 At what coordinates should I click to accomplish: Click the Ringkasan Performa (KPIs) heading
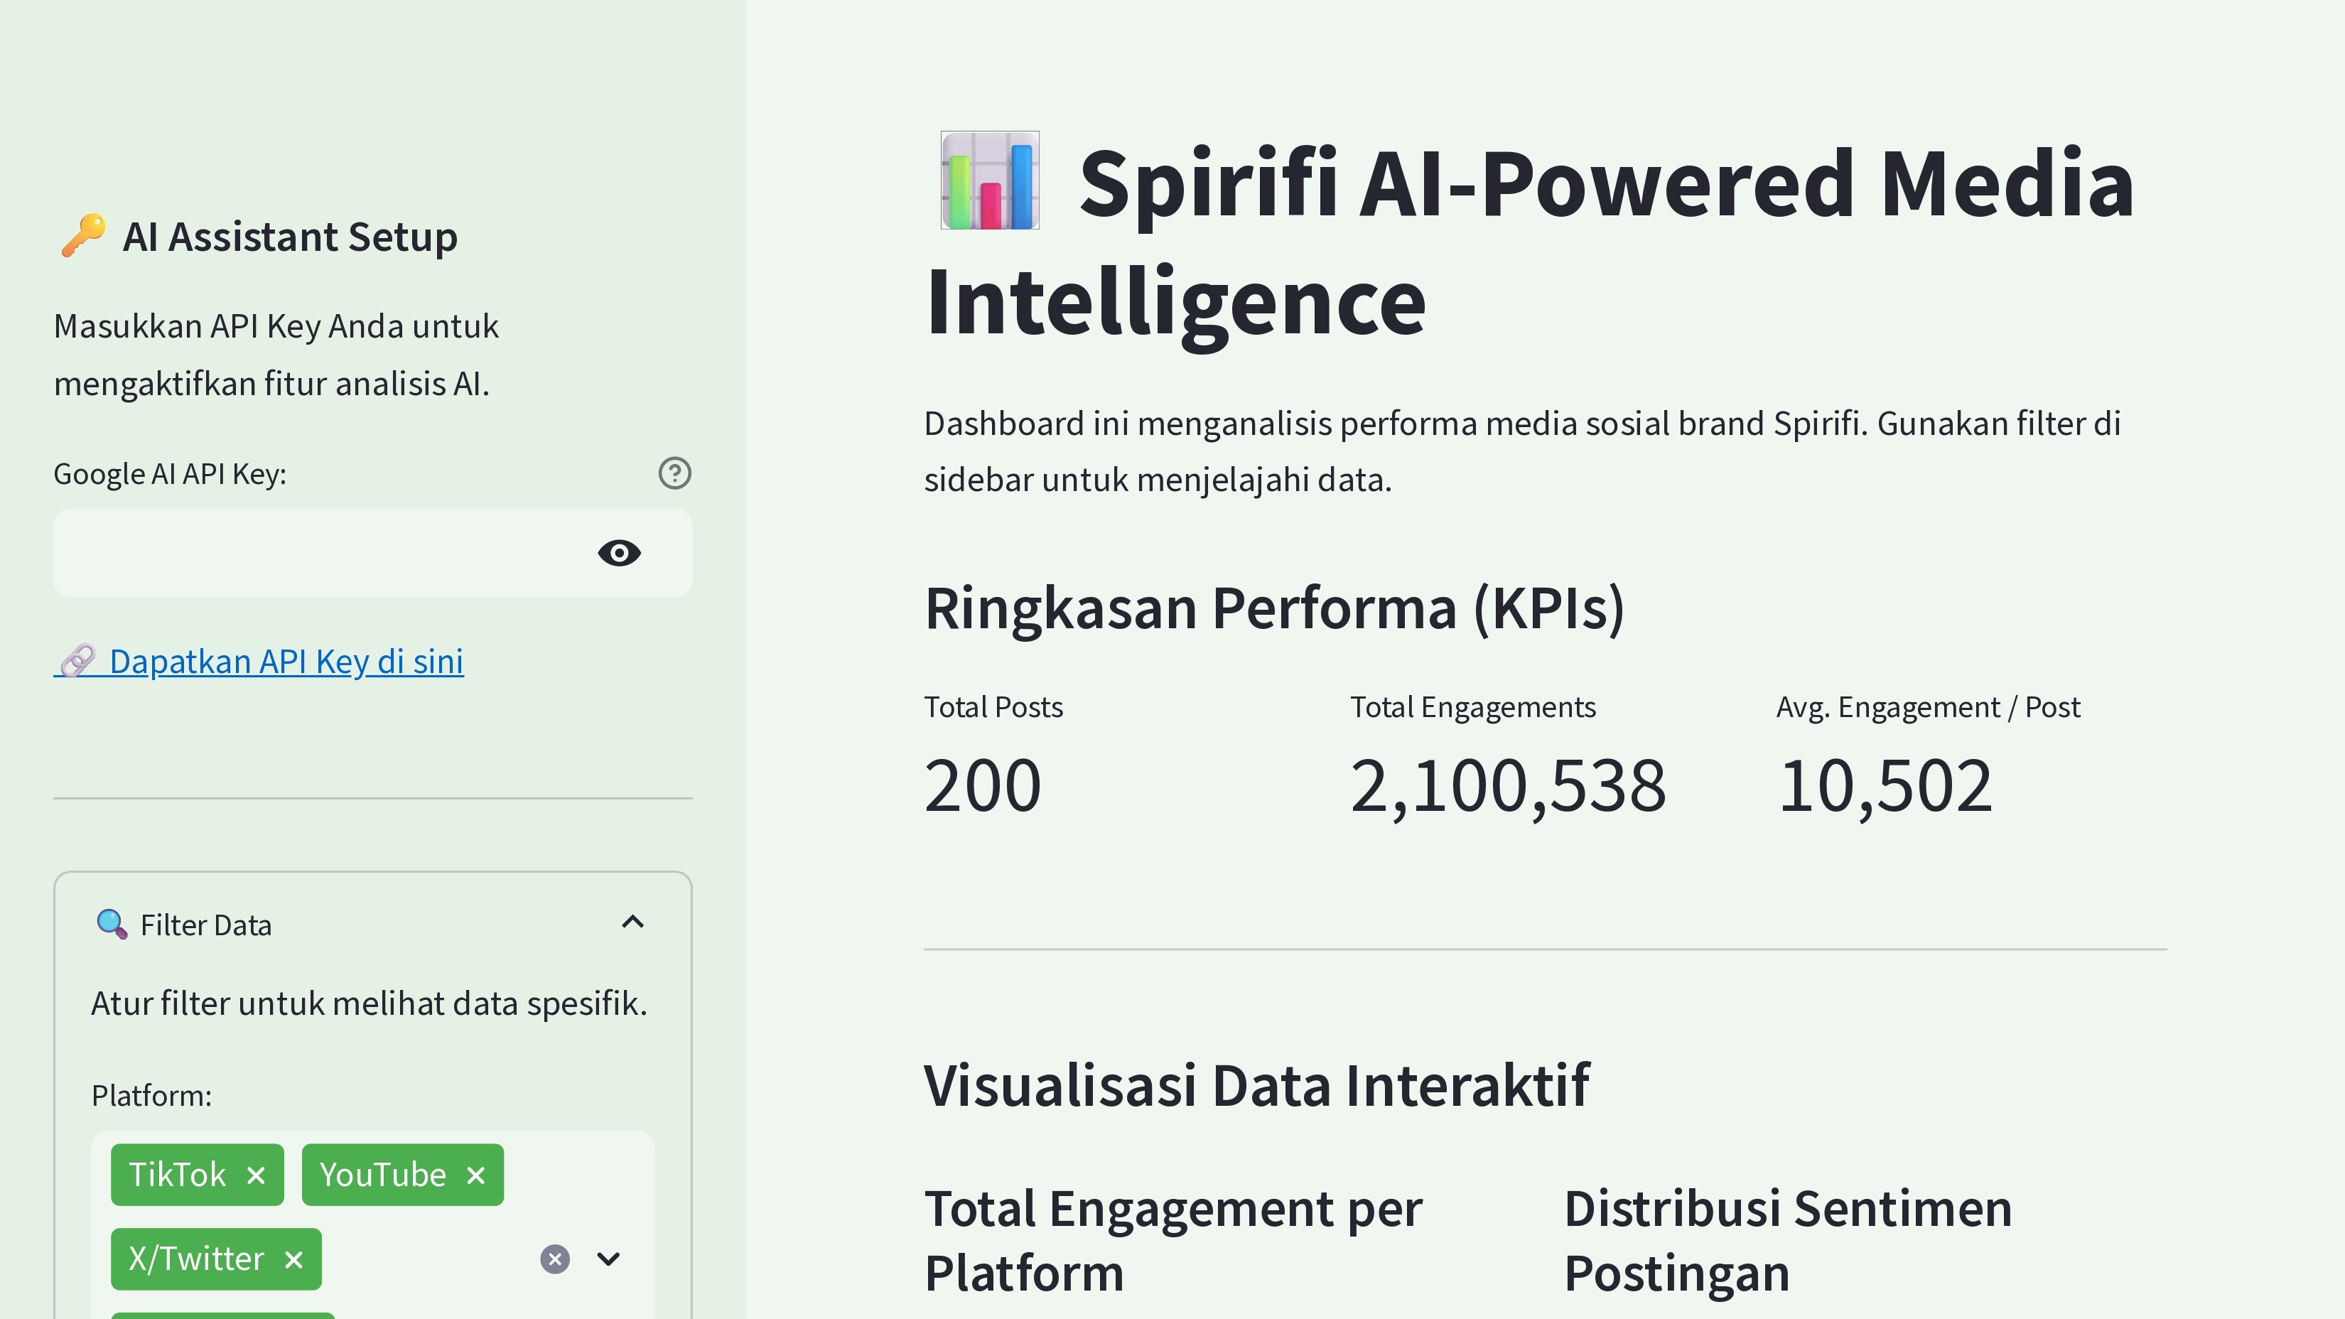point(1273,608)
